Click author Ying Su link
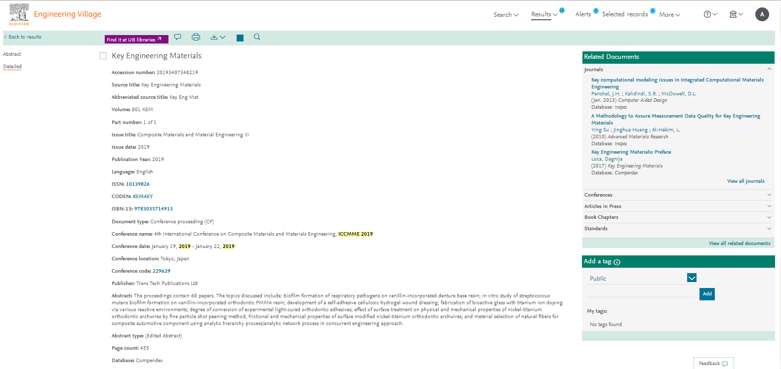781x369 pixels. [600, 130]
